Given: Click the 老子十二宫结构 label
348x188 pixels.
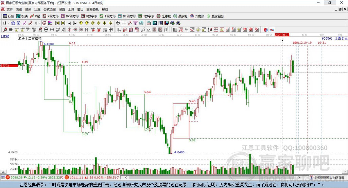Looking at the screenshot, I should pos(30,38).
